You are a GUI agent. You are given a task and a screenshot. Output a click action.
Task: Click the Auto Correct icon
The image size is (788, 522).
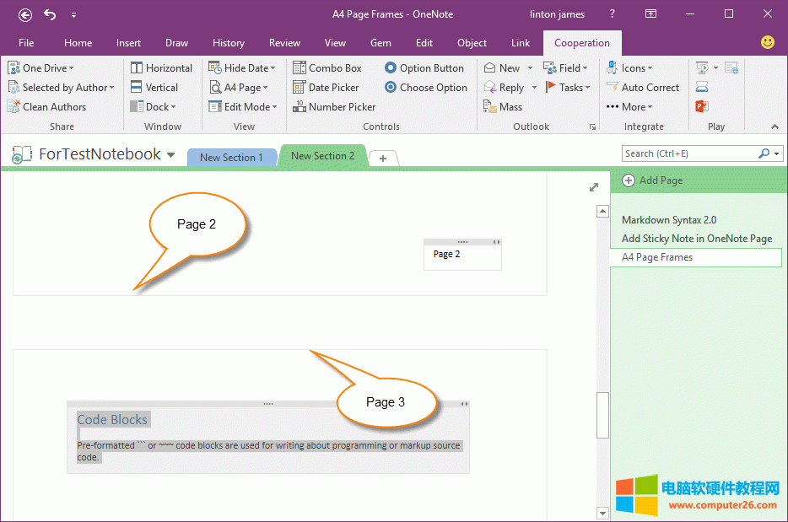(612, 88)
